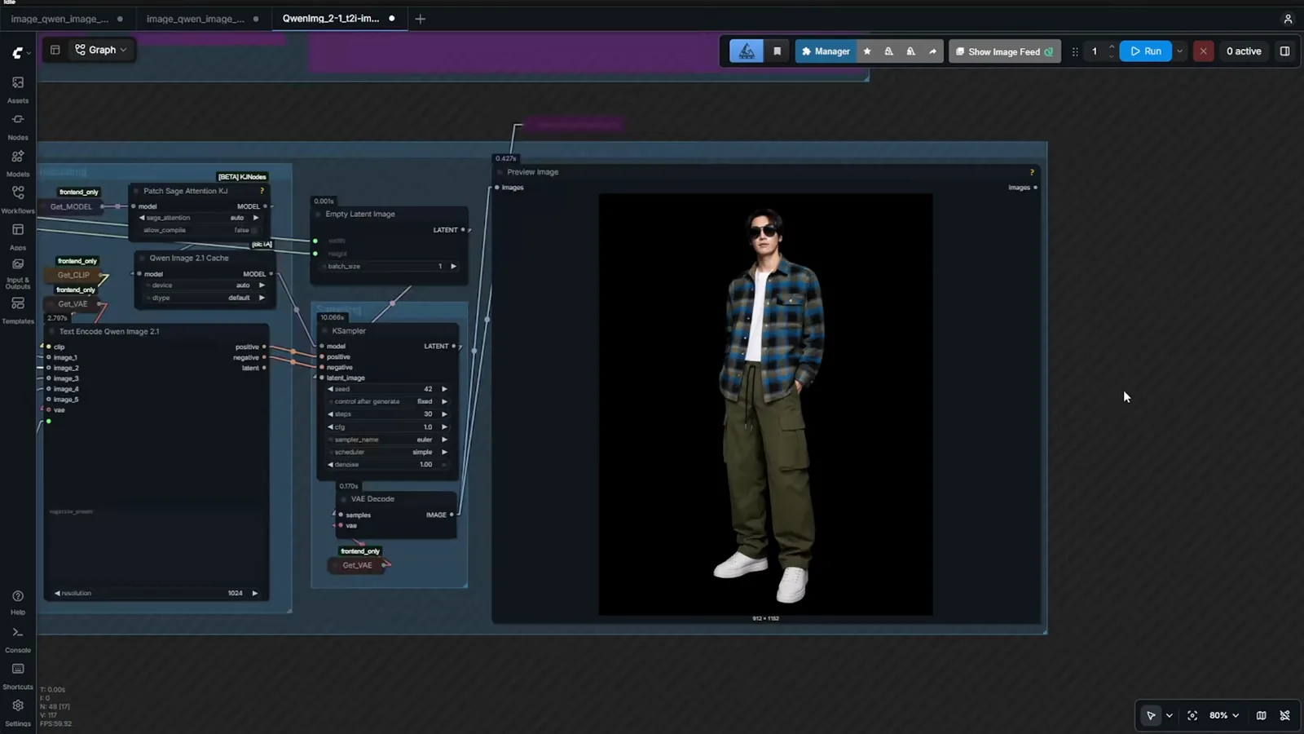Switch to the second image_qwen_image workflow tab
The image size is (1304, 734).
[202, 18]
